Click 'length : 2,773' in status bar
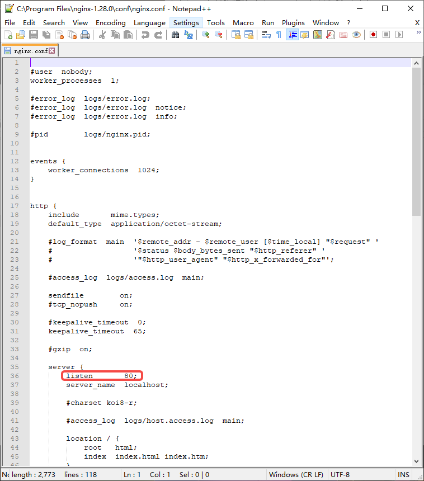The height and width of the screenshot is (481, 424). pyautogui.click(x=34, y=474)
